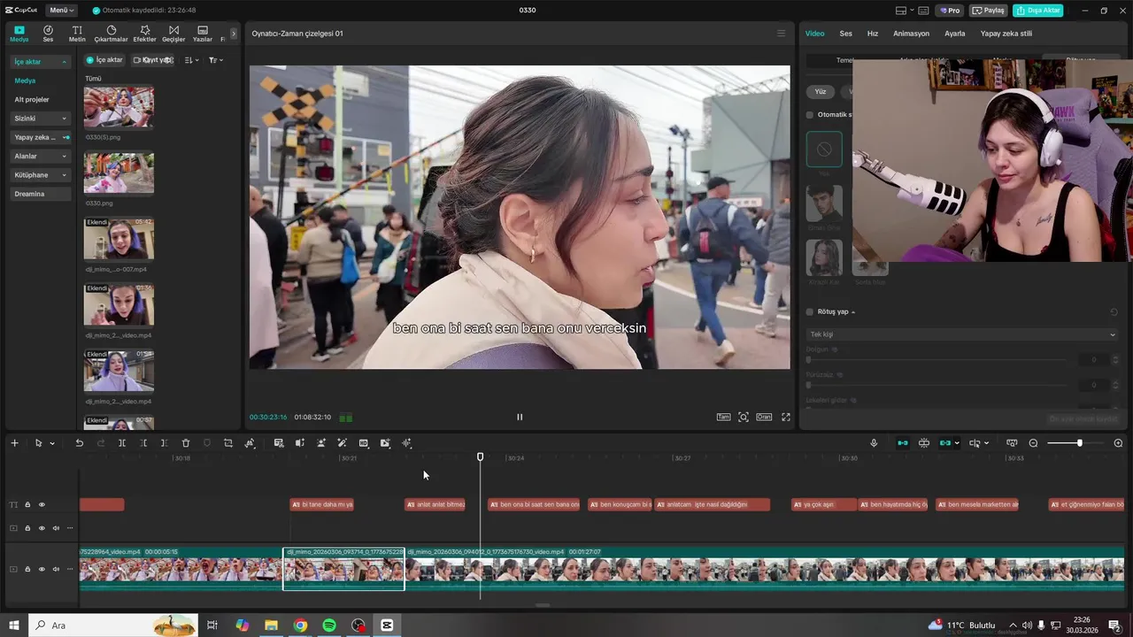This screenshot has height=637, width=1133.
Task: Collapse the İçe aktar sidebar section
Action: [40, 62]
